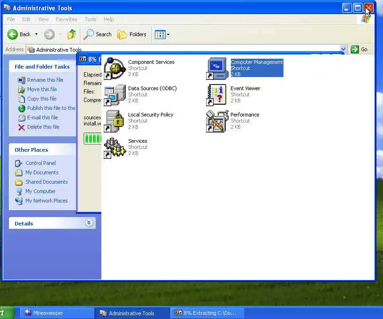
Task: Click the greyed Forward arrow icon
Action: point(49,34)
